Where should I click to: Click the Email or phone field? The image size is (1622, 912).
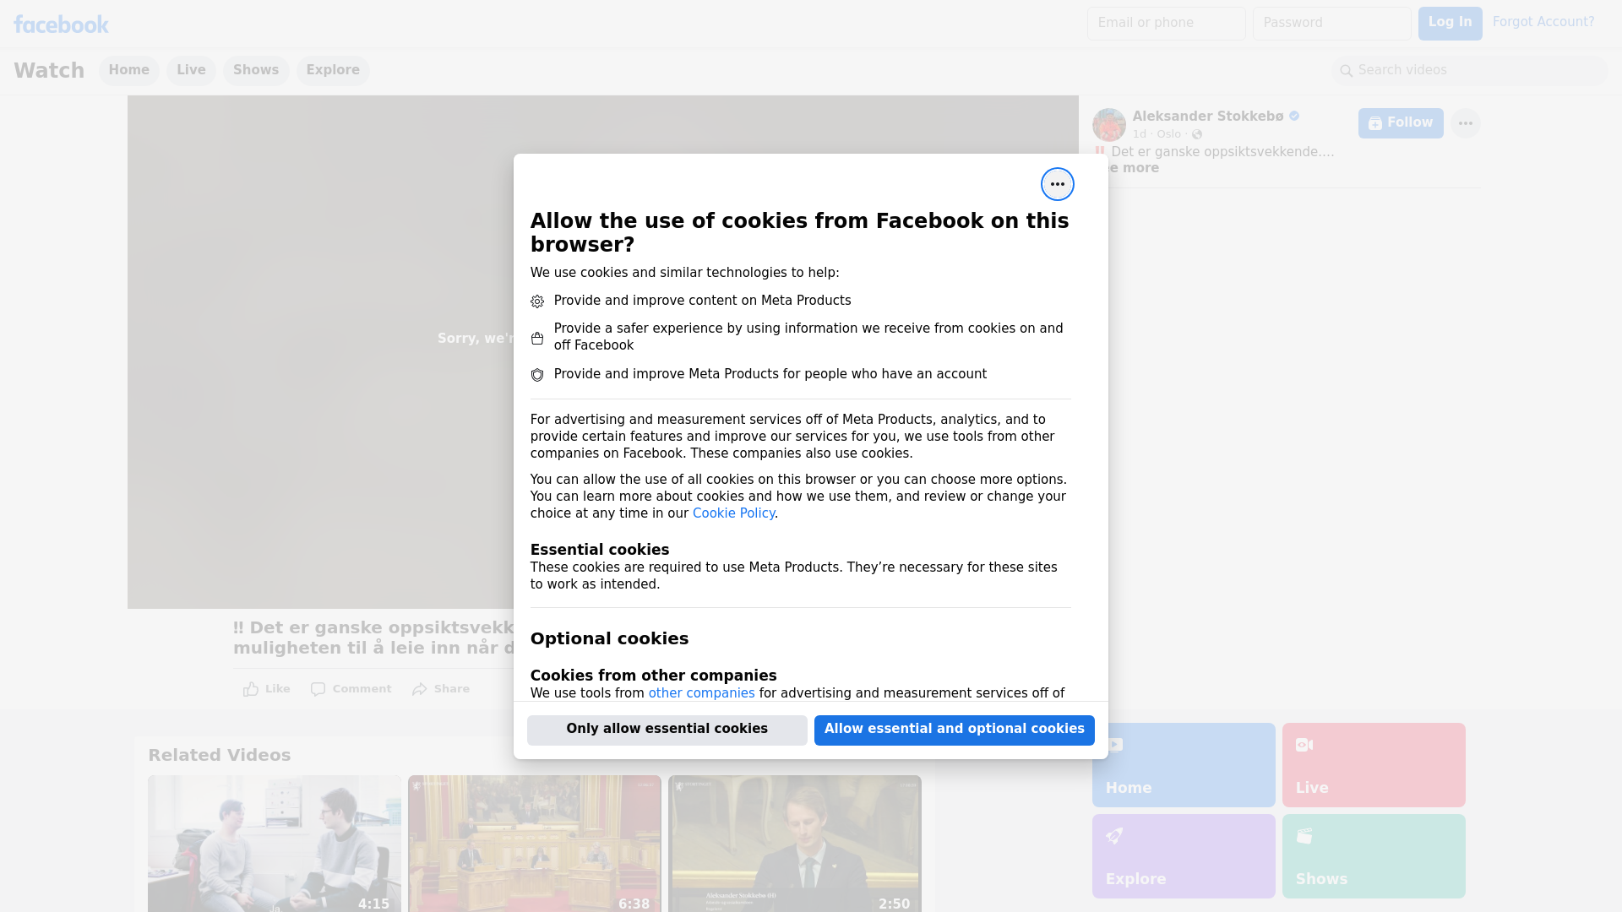click(x=1167, y=24)
